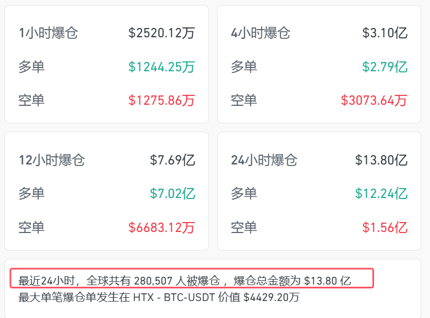Click the green $7.02亿 long value
Image resolution: width=430 pixels, height=318 pixels.
point(172,194)
